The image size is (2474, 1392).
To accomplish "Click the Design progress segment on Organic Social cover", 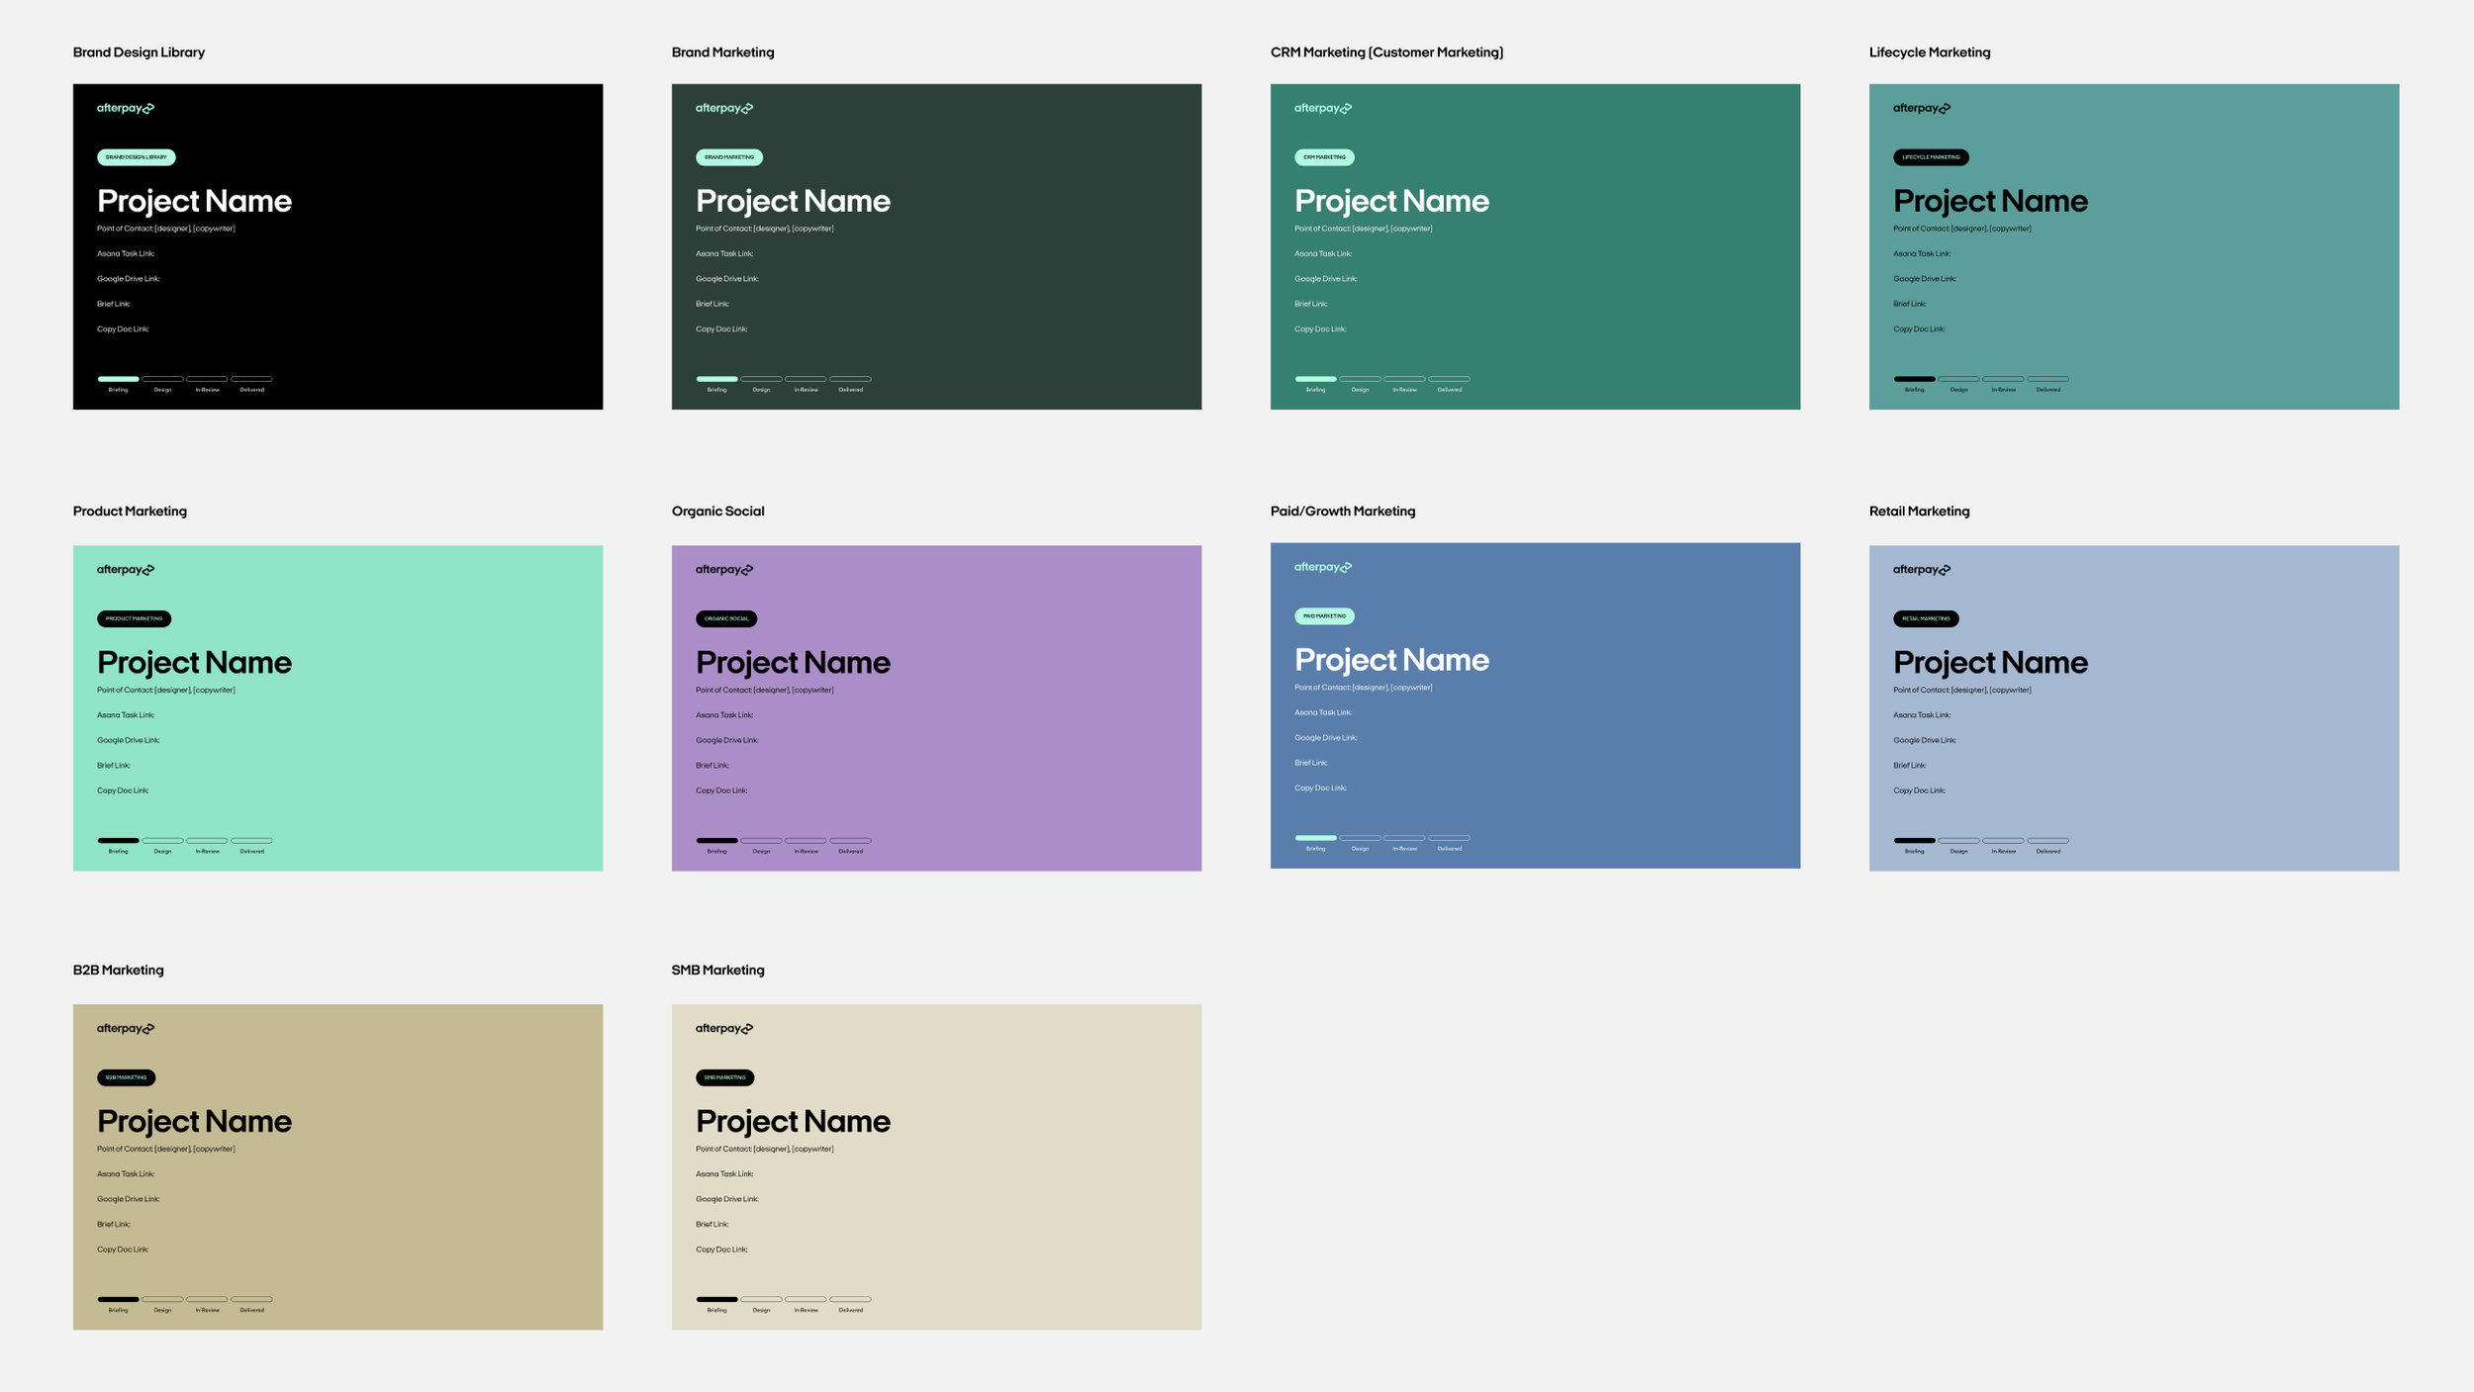I will (x=761, y=841).
